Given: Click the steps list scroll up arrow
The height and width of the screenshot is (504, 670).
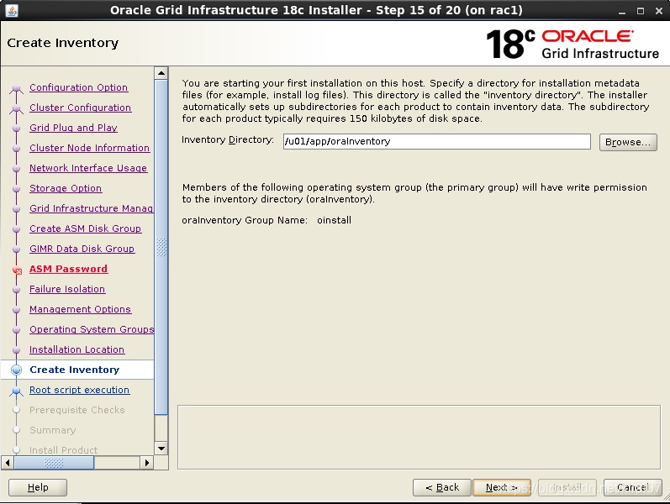Looking at the screenshot, I should 161,73.
